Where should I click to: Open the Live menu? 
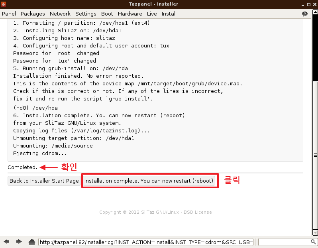pyautogui.click(x=152, y=14)
